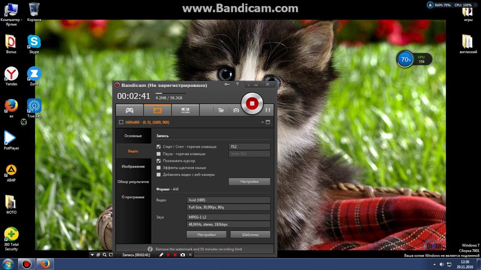Enable Эффекты щелчков мыши checkbox
Image resolution: width=481 pixels, height=270 pixels.
[x=159, y=168]
